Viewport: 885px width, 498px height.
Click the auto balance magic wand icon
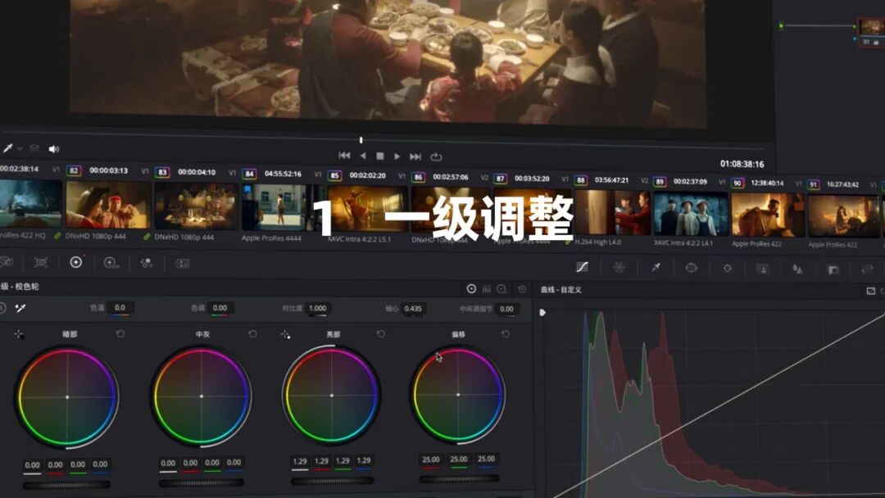(x=21, y=308)
